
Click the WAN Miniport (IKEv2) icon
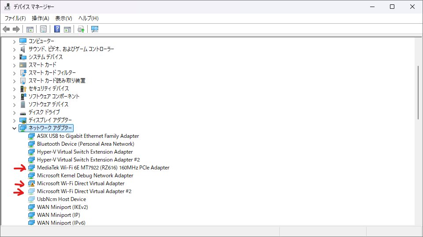pyautogui.click(x=32, y=207)
